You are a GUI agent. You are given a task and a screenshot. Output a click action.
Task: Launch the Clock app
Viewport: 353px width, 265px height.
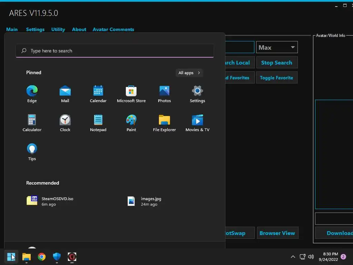[x=65, y=123]
